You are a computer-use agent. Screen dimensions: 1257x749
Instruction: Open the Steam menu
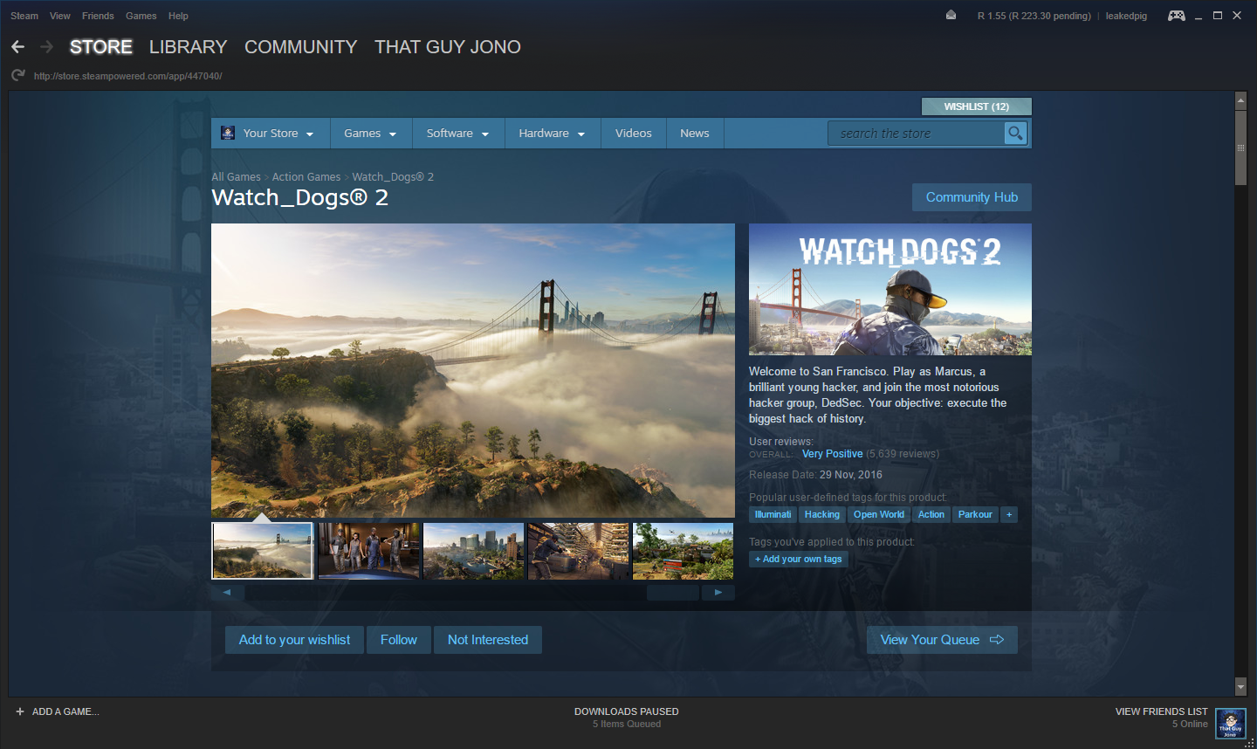(x=24, y=16)
